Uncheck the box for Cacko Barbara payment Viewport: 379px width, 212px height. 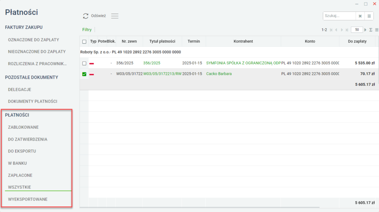[84, 74]
